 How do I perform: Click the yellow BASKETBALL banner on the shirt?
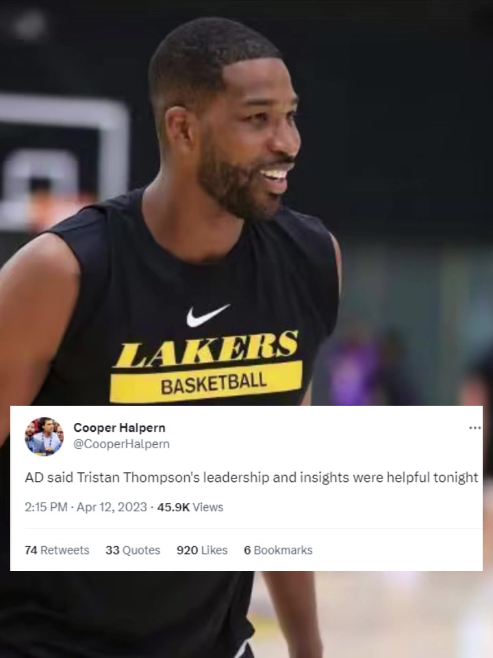[206, 382]
